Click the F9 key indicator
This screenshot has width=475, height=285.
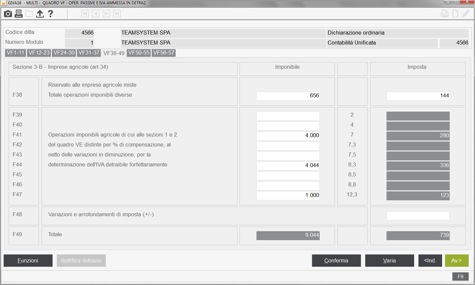[x=460, y=276]
